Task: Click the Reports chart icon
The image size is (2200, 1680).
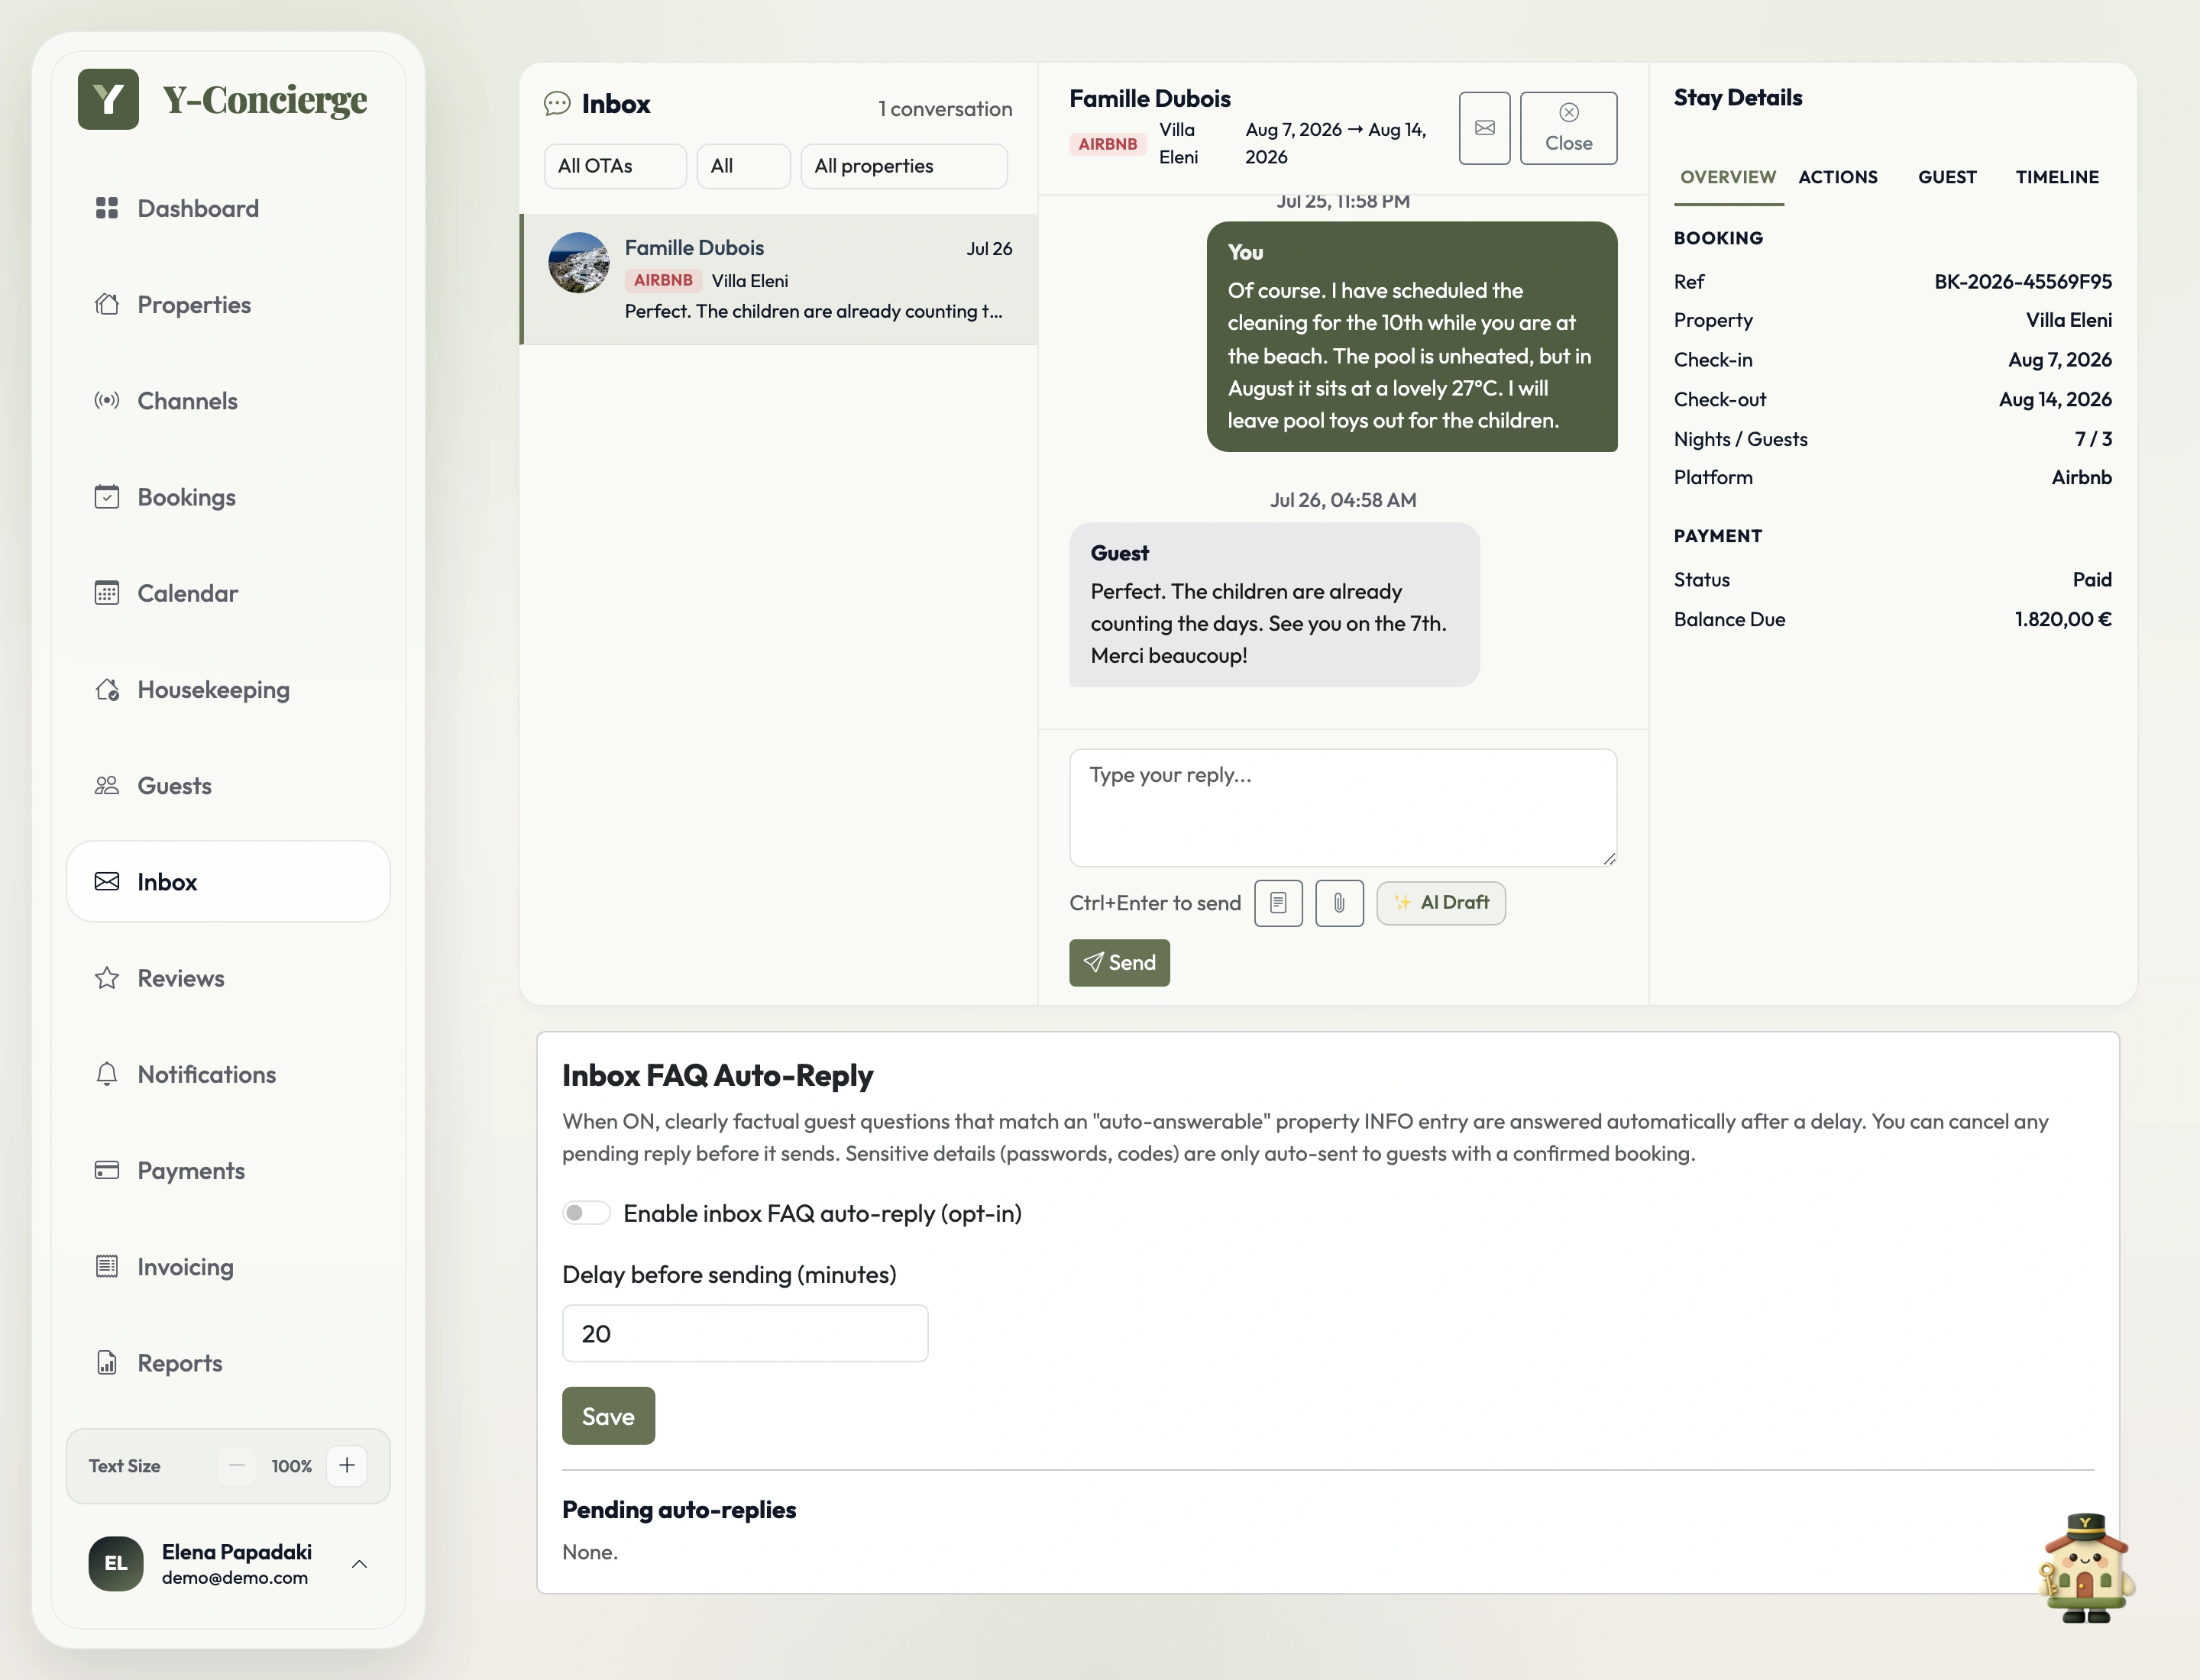Action: click(x=107, y=1362)
